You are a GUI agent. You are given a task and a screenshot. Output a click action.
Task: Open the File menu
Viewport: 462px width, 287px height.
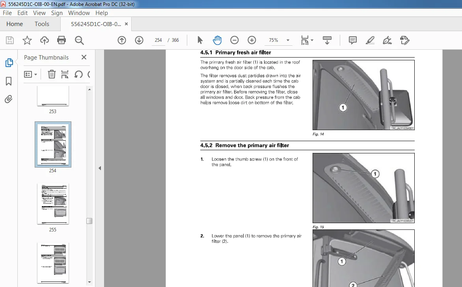point(7,13)
